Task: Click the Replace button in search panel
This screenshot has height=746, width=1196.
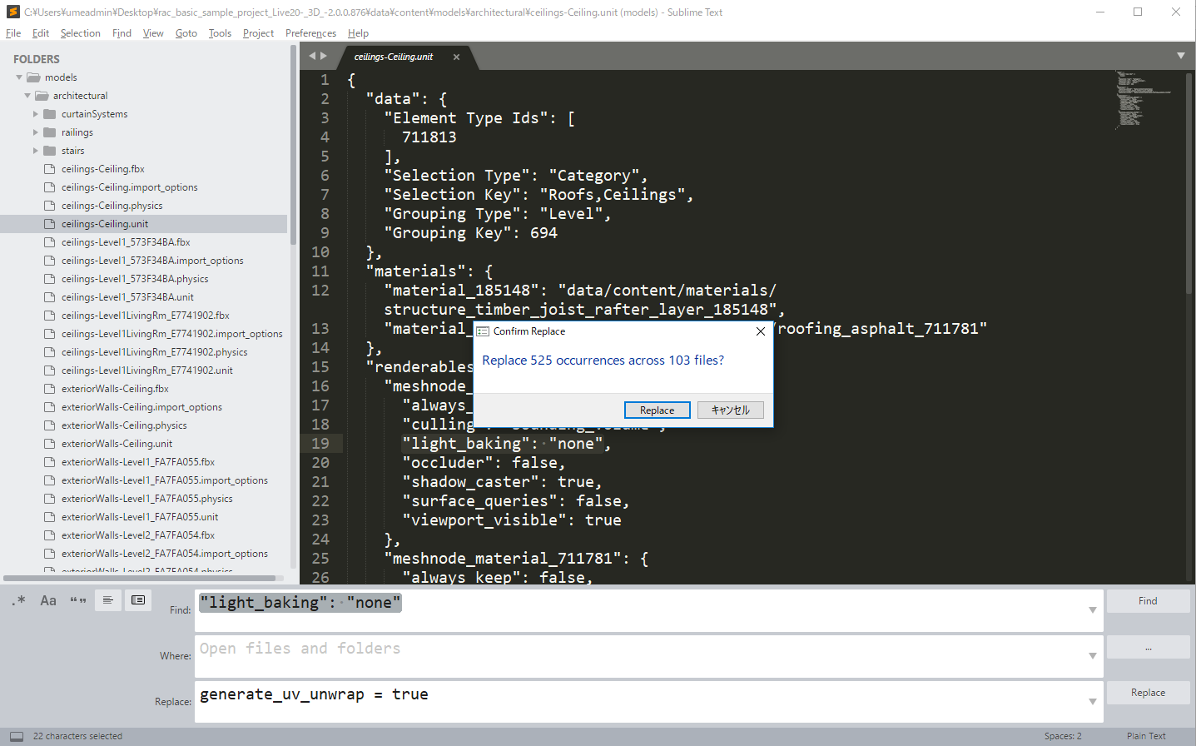Action: pyautogui.click(x=1148, y=693)
